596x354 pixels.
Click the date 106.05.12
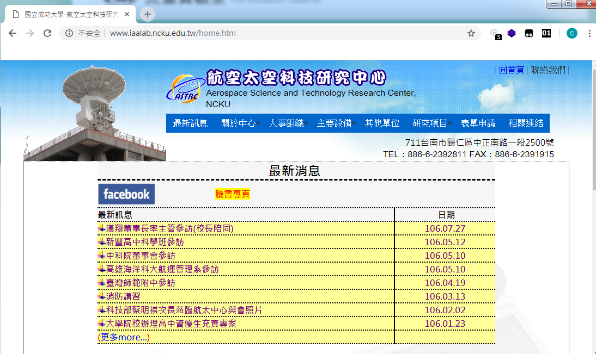(x=445, y=242)
